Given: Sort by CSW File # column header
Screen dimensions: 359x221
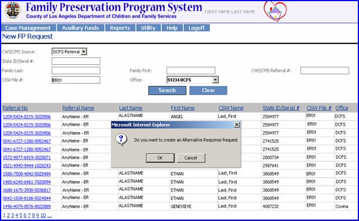Looking at the screenshot, I should click(319, 108).
